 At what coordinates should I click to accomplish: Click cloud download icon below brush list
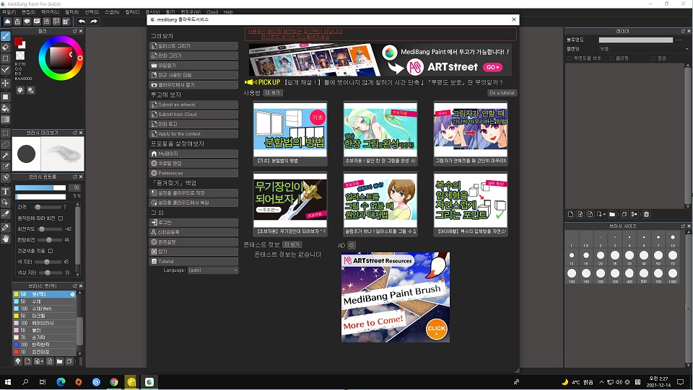[x=18, y=361]
